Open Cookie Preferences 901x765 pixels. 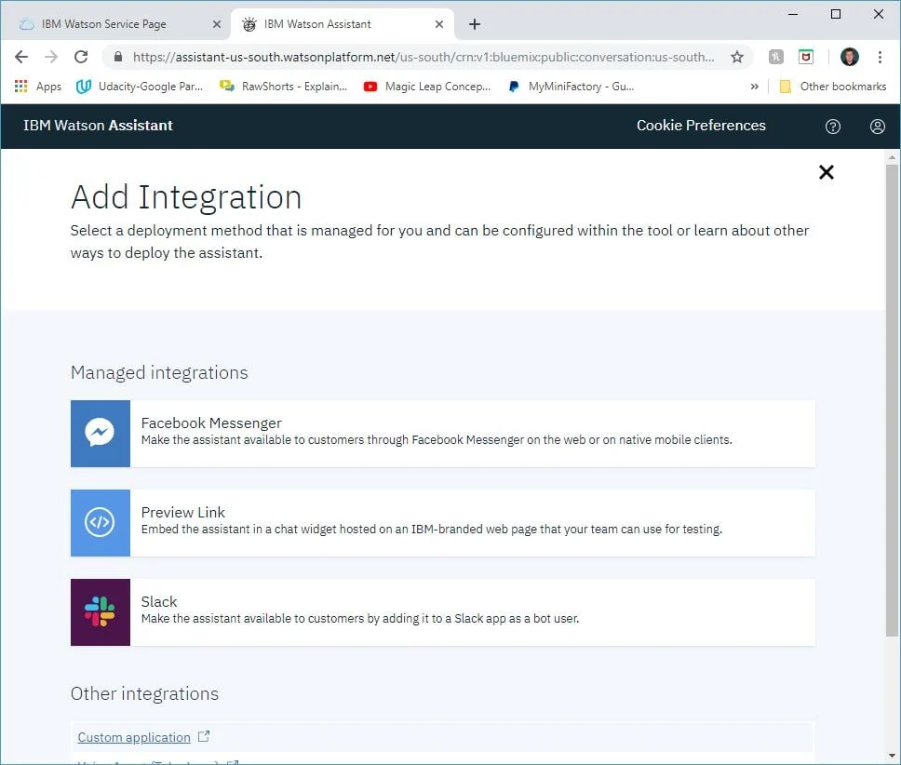pyautogui.click(x=701, y=126)
